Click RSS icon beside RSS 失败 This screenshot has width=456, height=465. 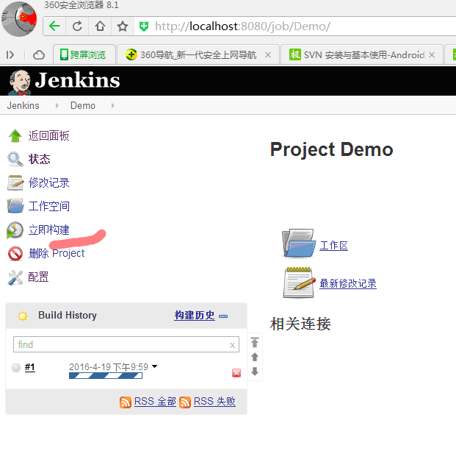(185, 402)
